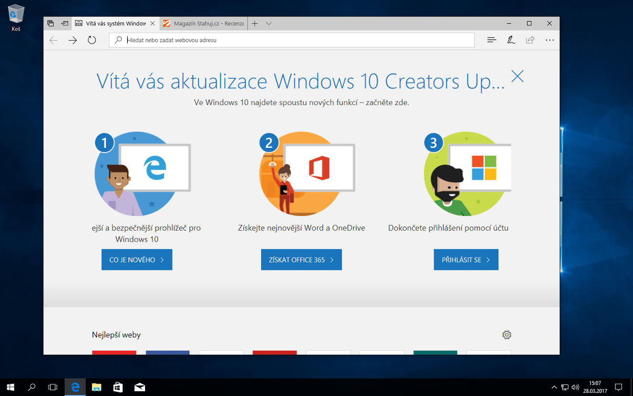The height and width of the screenshot is (396, 633).
Task: Open Mail app from taskbar
Action: click(140, 387)
